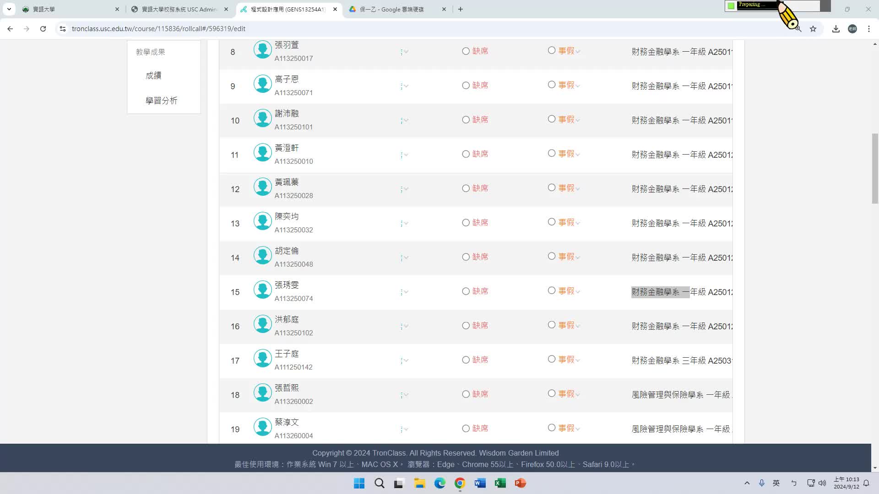Switch to 實踐大學校務系統 USC Admin tab
The image size is (879, 494).
pyautogui.click(x=179, y=9)
